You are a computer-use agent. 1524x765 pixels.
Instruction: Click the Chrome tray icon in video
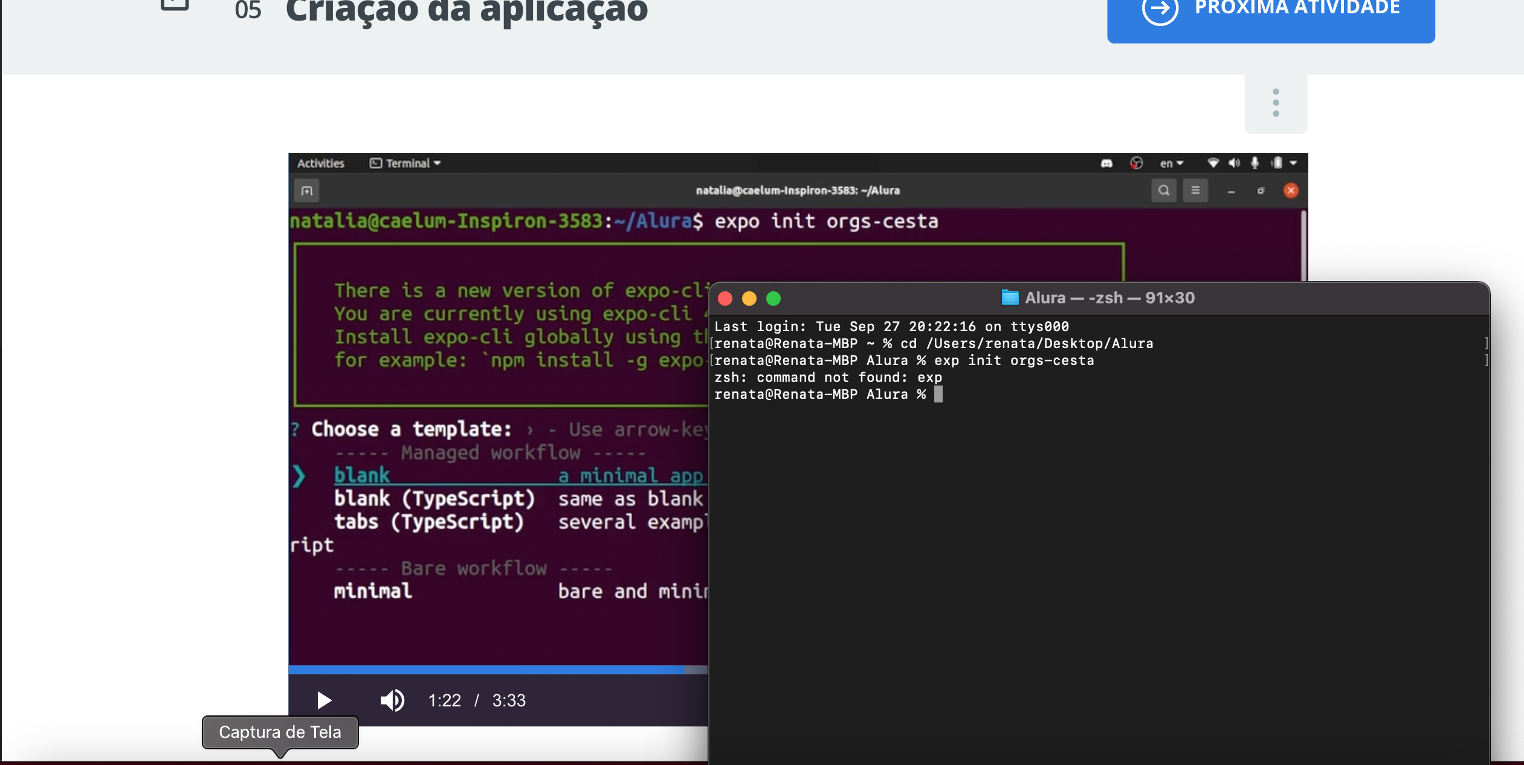(1136, 163)
